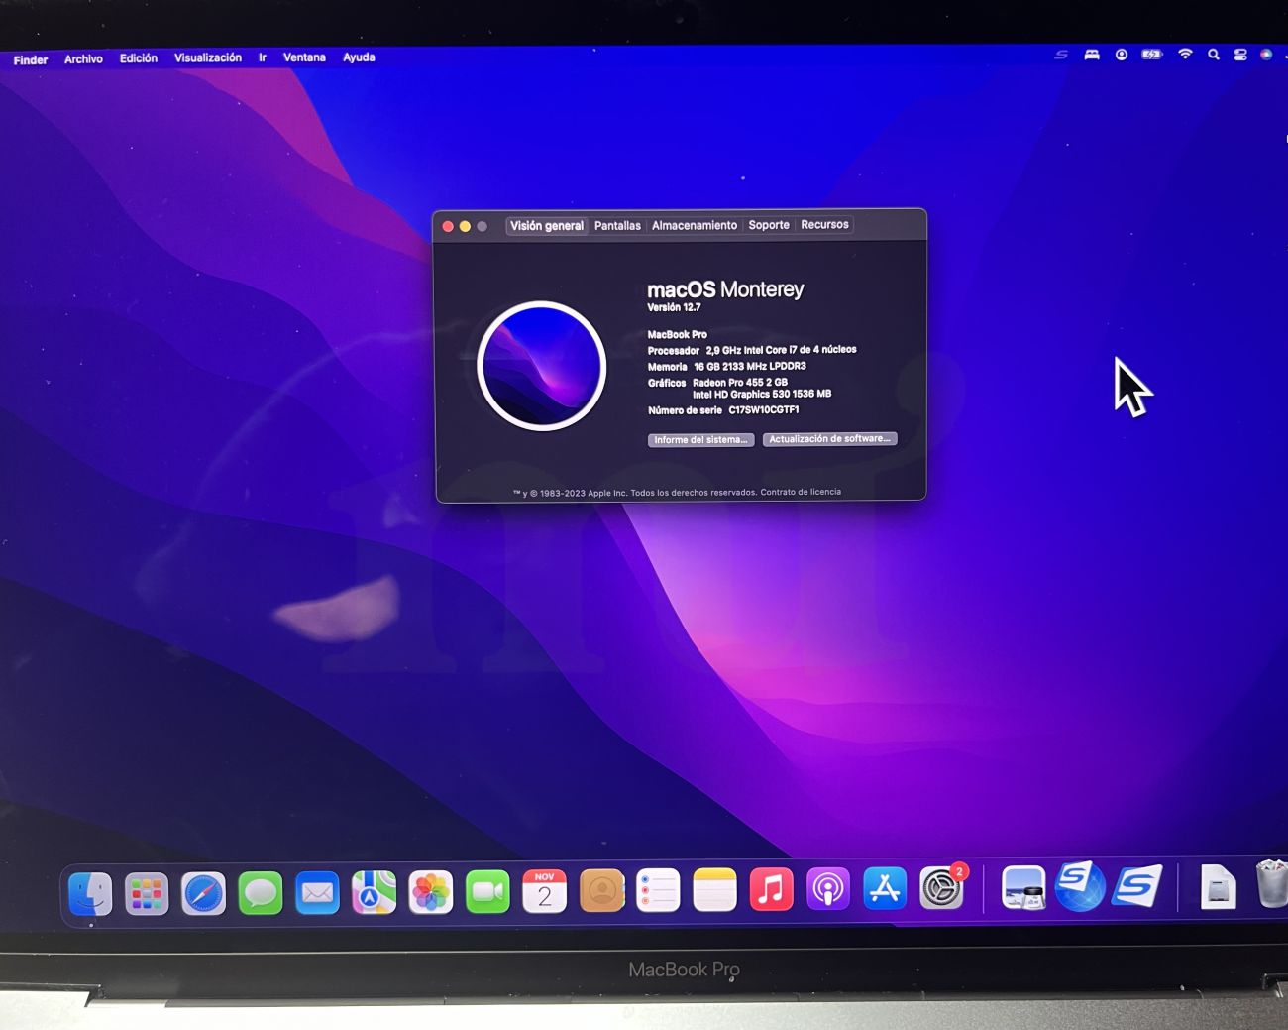Screen dimensions: 1288x1030
Task: Close the About This Mac window
Action: click(448, 227)
